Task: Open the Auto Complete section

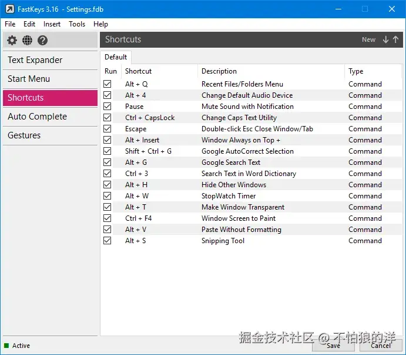Action: pyautogui.click(x=50, y=117)
